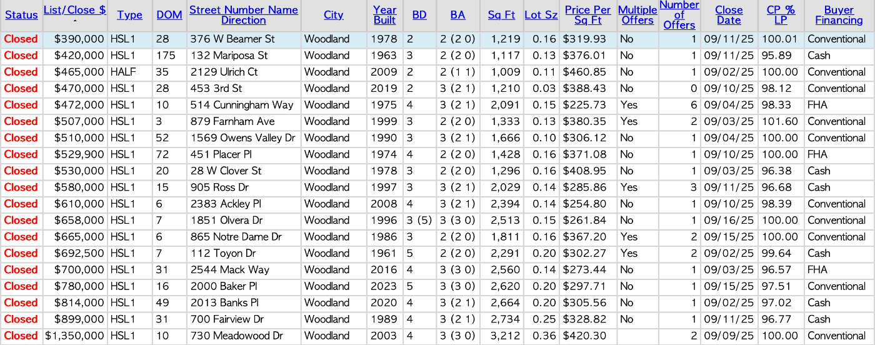875x345 pixels.
Task: Sort listings by Year Built header
Action: [x=384, y=15]
